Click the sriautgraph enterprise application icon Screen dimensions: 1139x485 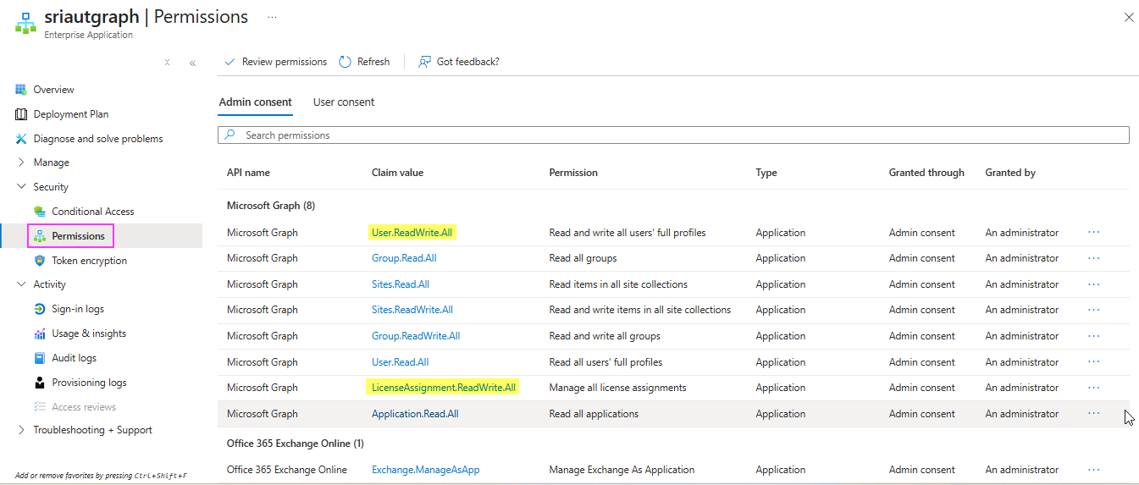[25, 23]
